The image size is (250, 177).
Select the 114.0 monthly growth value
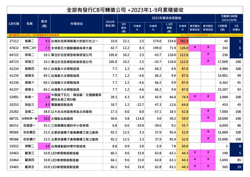(x=140, y=118)
